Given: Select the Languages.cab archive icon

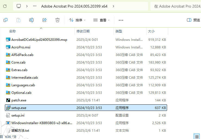Looking at the screenshot, I should (8, 85).
